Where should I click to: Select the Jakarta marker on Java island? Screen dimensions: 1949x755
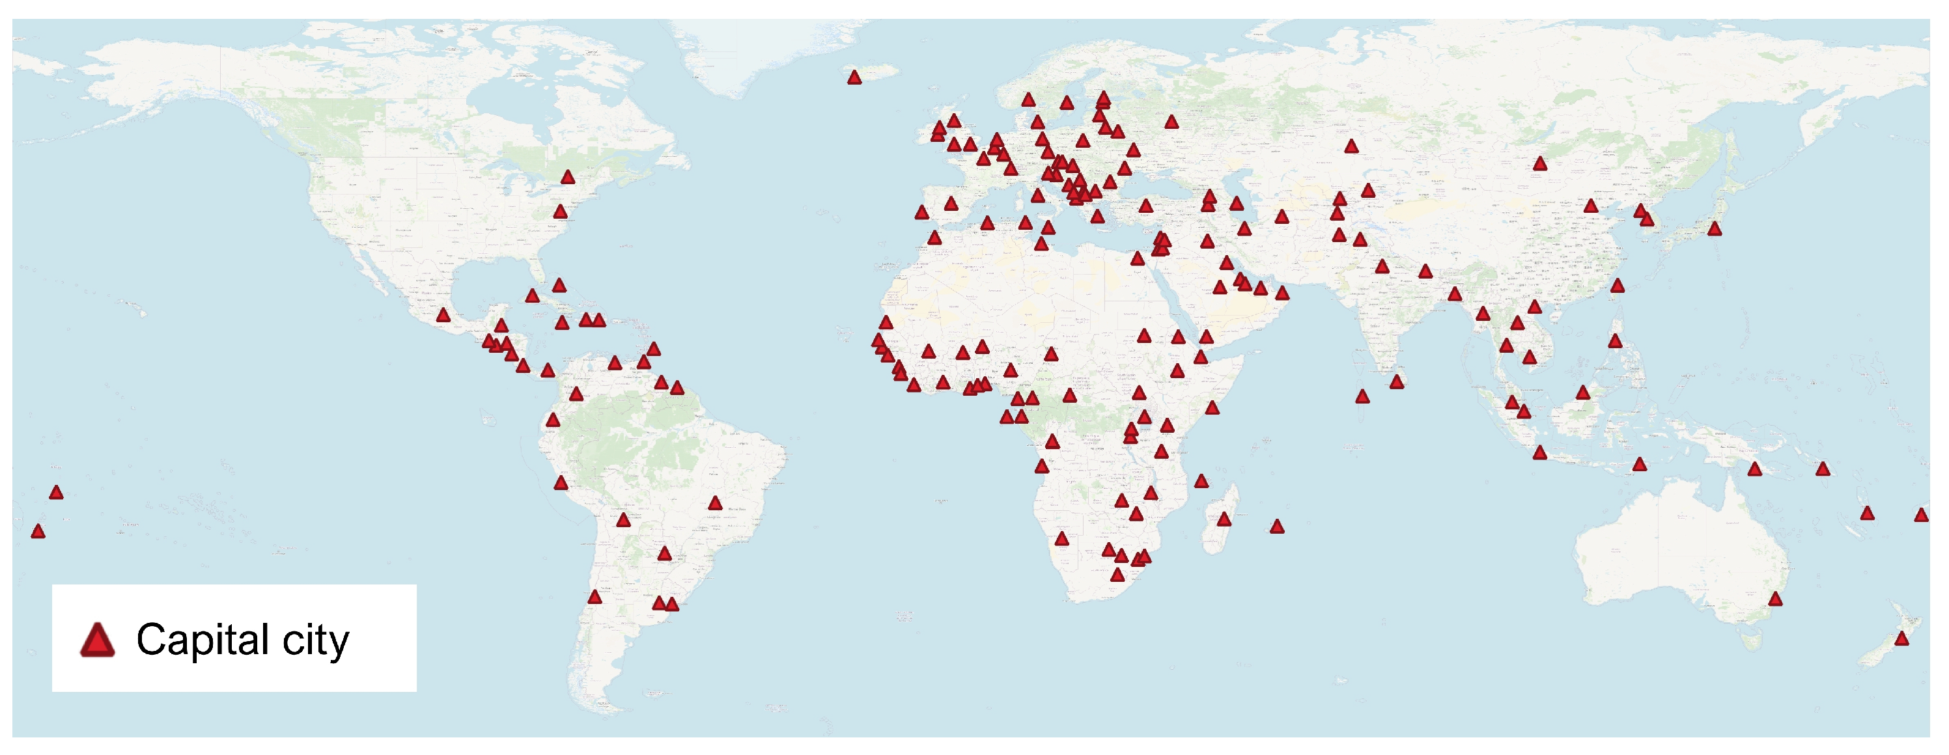pyautogui.click(x=1539, y=453)
